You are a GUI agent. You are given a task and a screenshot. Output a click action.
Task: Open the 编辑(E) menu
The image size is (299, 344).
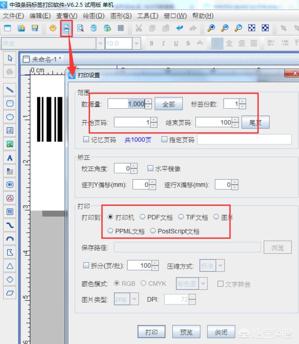(x=40, y=16)
